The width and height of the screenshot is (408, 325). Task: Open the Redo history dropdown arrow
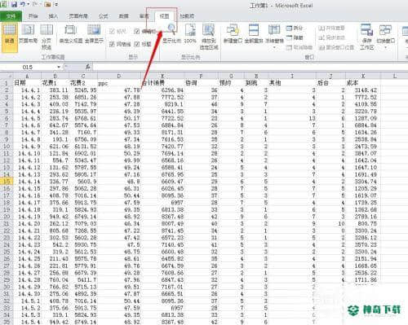point(40,4)
